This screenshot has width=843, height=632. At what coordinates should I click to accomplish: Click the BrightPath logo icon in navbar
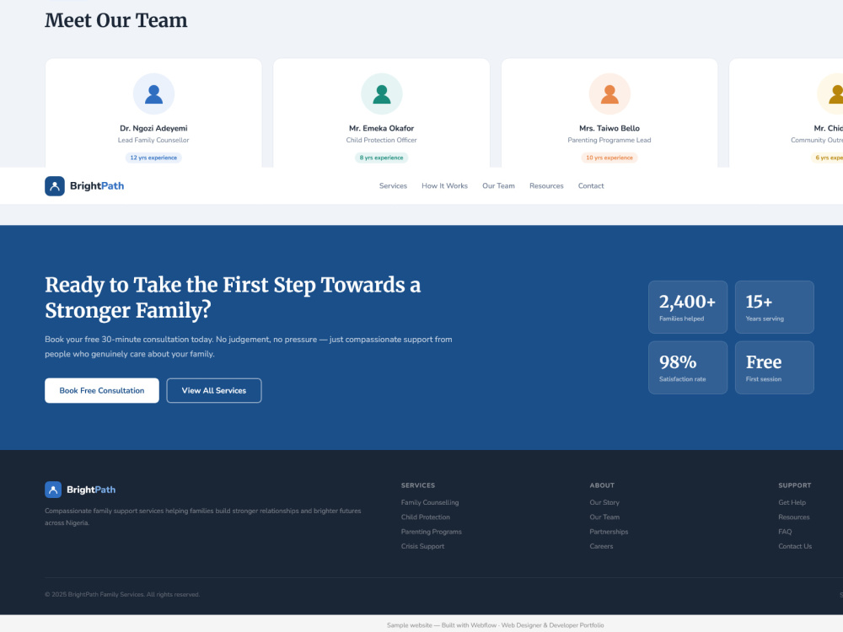(x=54, y=186)
